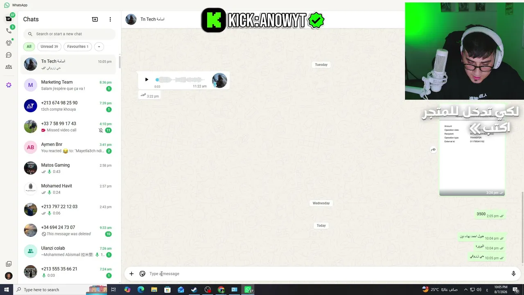Open the Marketing Team chat
The width and height of the screenshot is (524, 295).
pos(68,85)
